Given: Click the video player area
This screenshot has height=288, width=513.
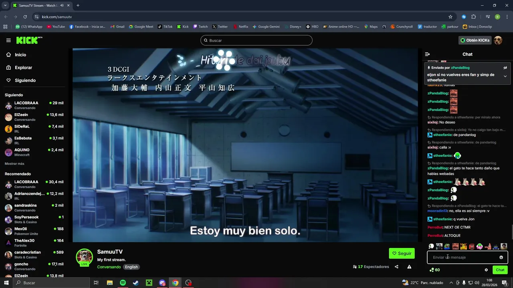Looking at the screenshot, I should click(x=245, y=145).
